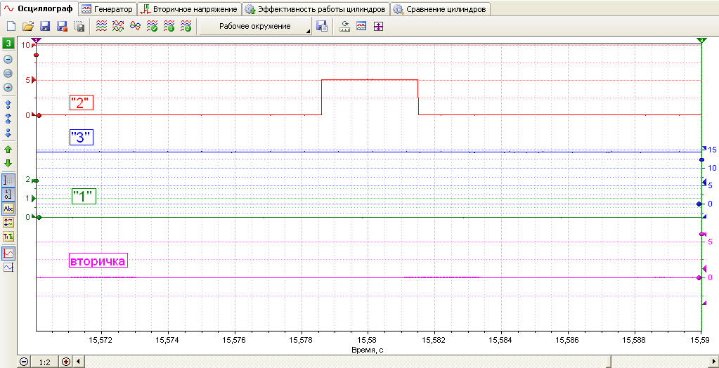Click the magenta channel zero-level handle
The height and width of the screenshot is (368, 719).
[699, 277]
